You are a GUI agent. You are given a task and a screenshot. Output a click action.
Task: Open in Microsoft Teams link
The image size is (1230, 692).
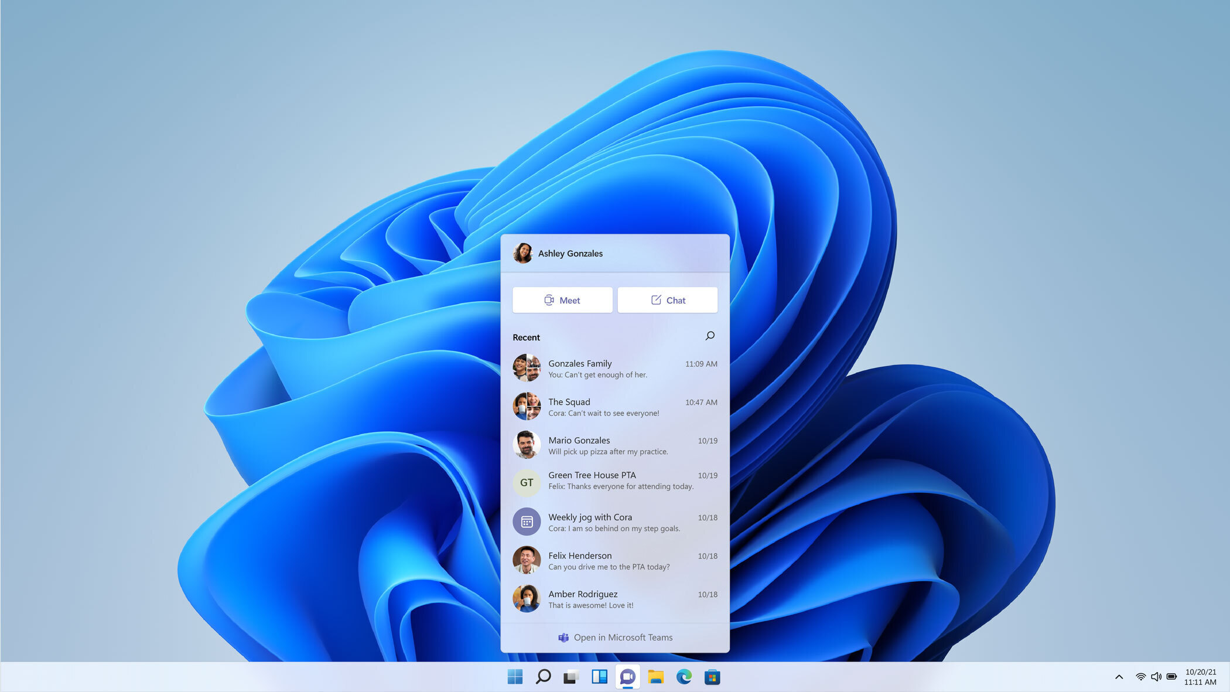tap(614, 637)
